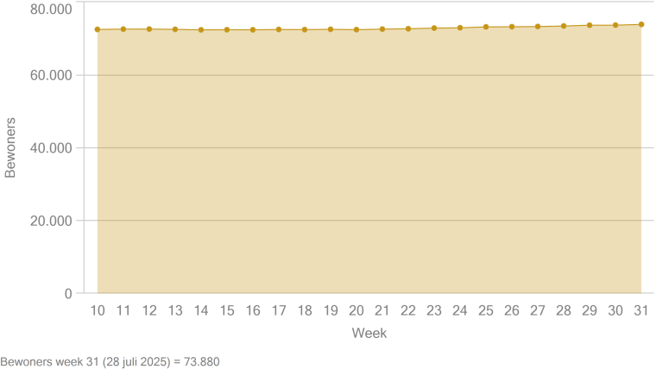Click the week 10 data point

pyautogui.click(x=98, y=29)
